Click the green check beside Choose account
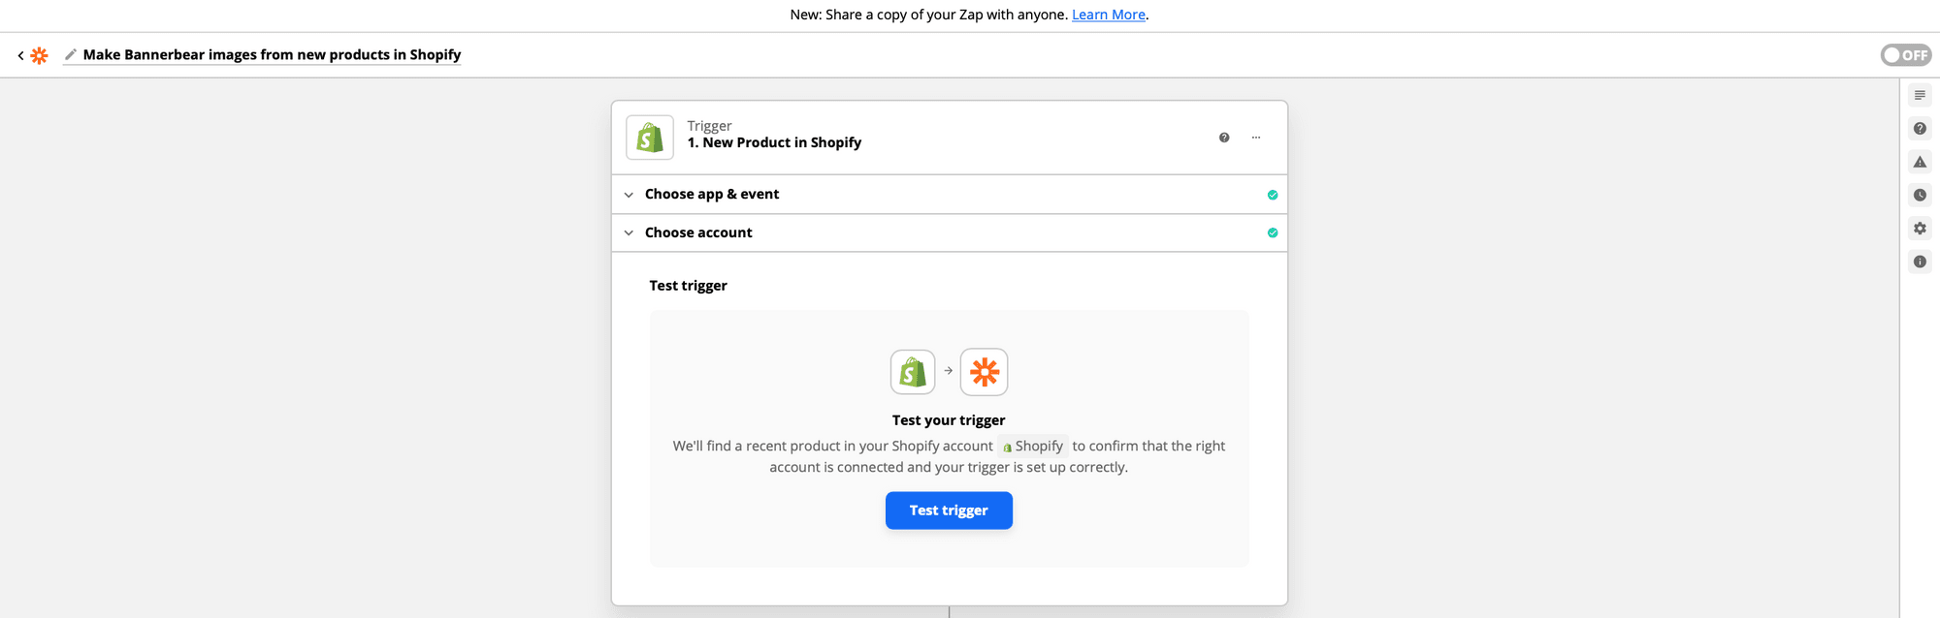The height and width of the screenshot is (618, 1940). pos(1273,232)
